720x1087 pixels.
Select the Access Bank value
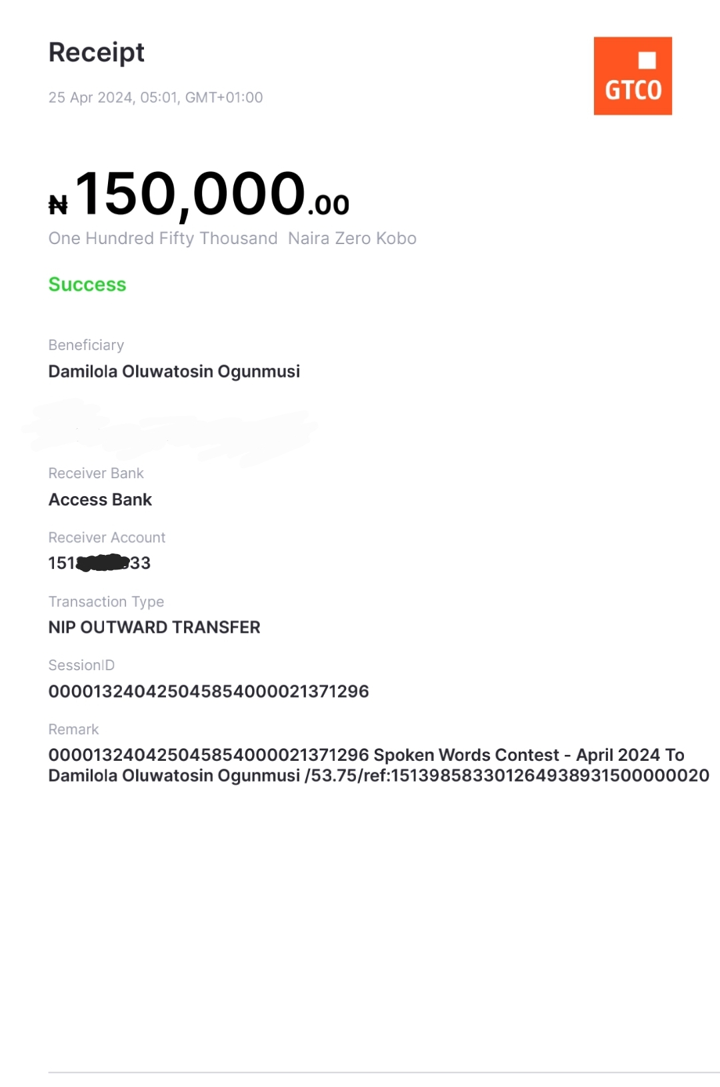click(100, 499)
